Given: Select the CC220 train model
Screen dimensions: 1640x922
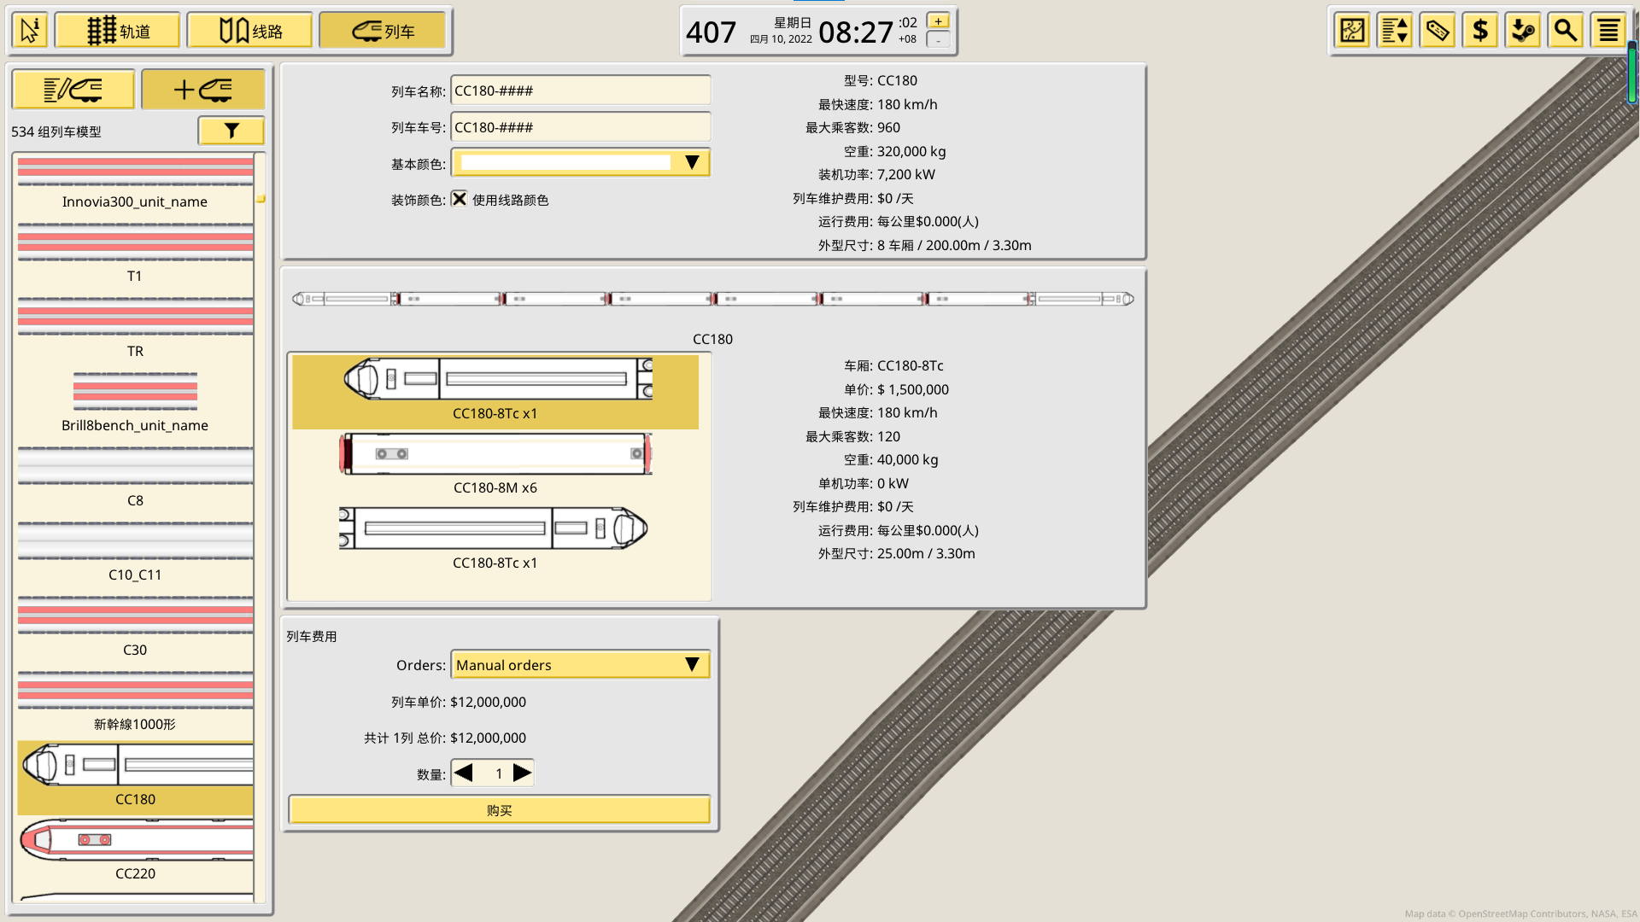Looking at the screenshot, I should point(136,850).
